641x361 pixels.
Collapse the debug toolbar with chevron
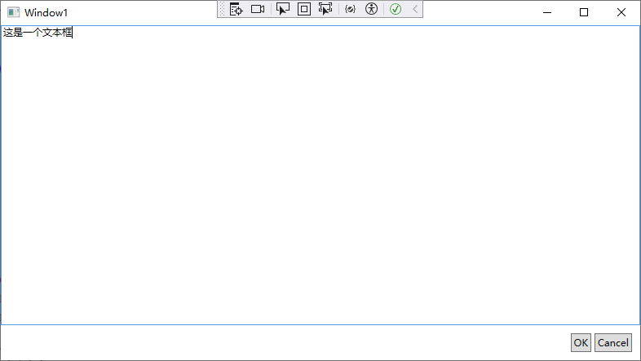pos(415,9)
